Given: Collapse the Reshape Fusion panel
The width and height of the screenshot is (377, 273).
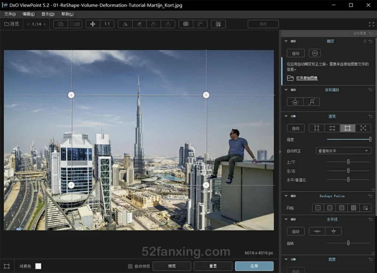Looking at the screenshot, I should pyautogui.click(x=286, y=196).
